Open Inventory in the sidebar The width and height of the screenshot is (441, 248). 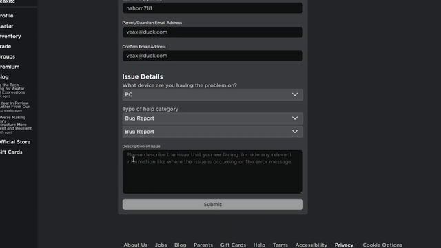(x=10, y=37)
